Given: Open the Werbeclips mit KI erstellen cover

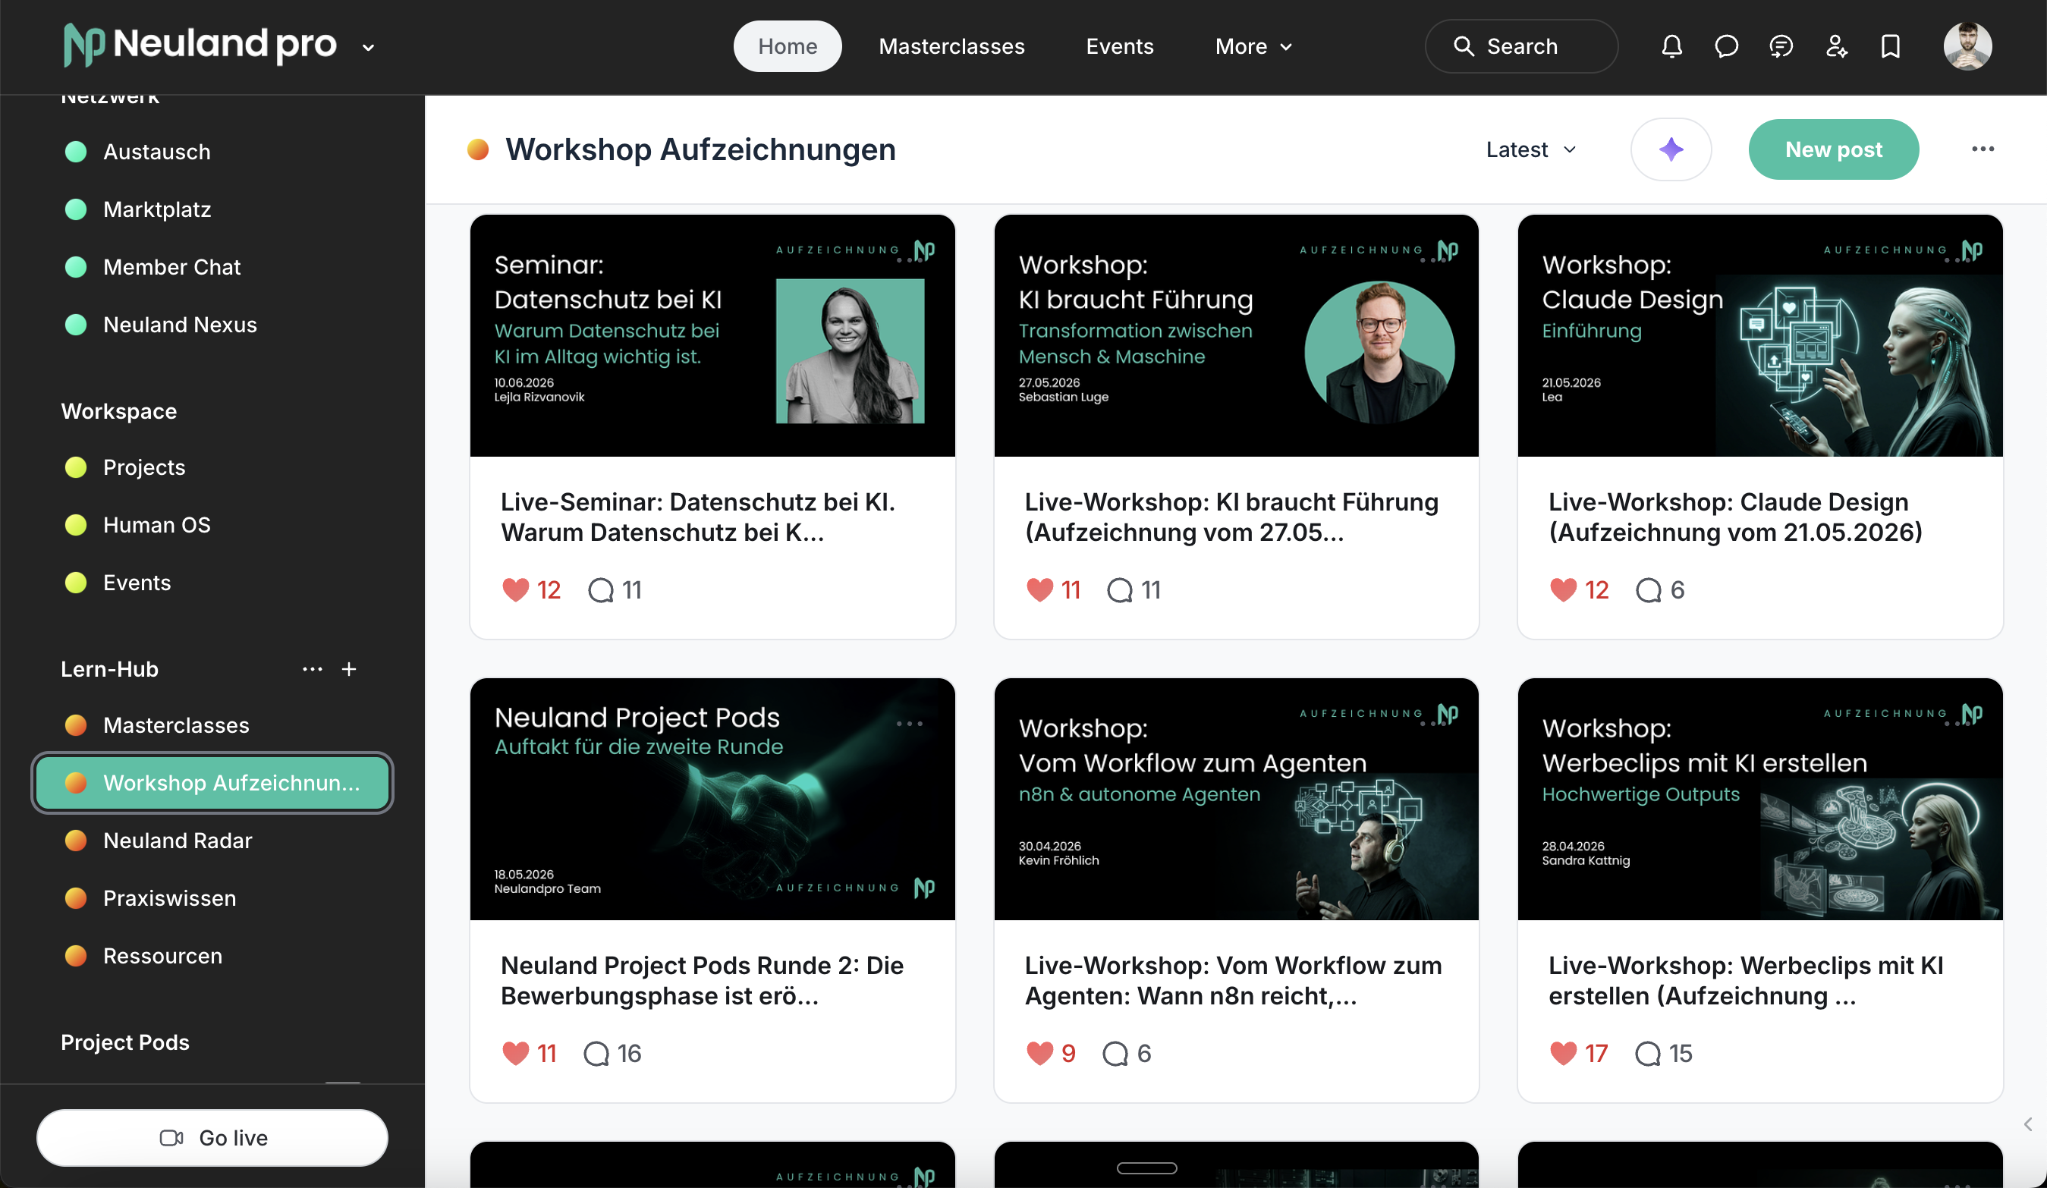Looking at the screenshot, I should (x=1760, y=799).
